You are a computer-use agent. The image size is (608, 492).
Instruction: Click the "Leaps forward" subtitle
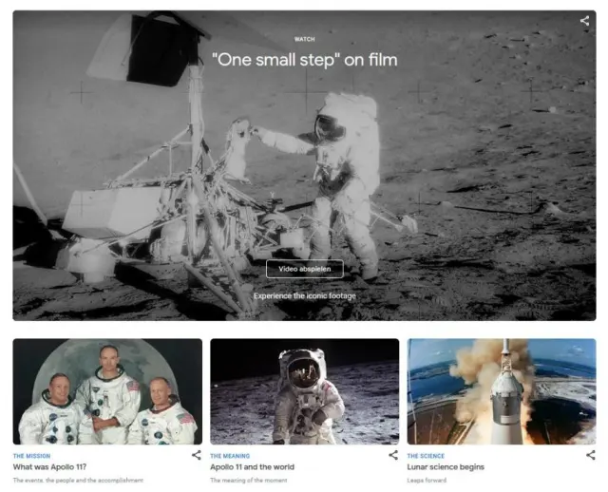[427, 481]
